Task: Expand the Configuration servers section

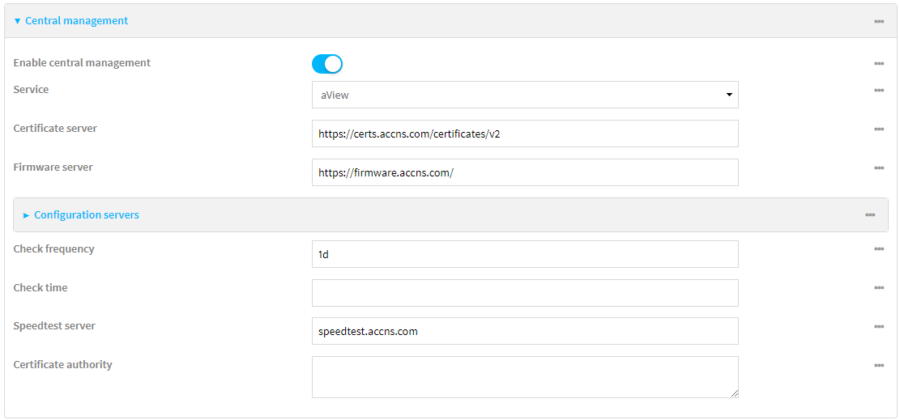Action: 81,215
